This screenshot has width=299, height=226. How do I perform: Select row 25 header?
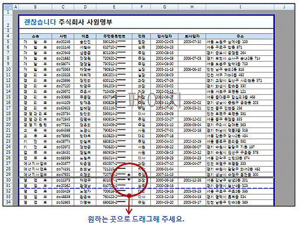pos(8,153)
